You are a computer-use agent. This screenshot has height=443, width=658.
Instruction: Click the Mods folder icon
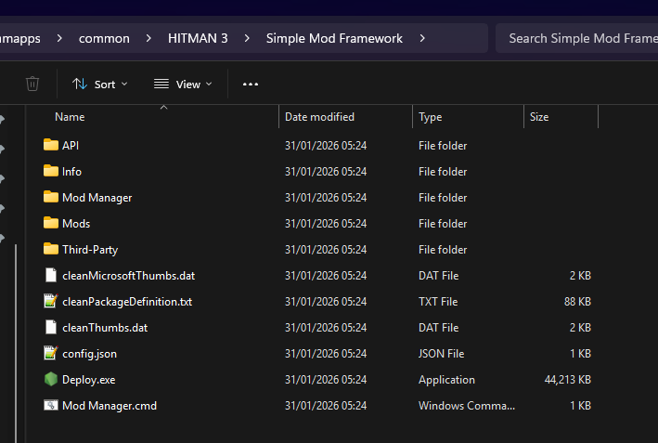pos(50,224)
